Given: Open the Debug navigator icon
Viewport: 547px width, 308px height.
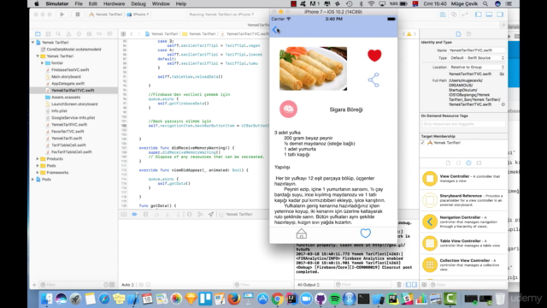Looking at the screenshot, I should pyautogui.click(x=89, y=34).
